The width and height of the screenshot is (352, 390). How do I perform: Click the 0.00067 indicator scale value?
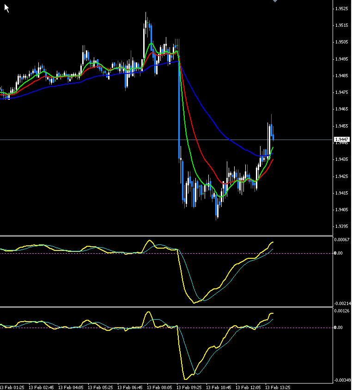point(342,240)
